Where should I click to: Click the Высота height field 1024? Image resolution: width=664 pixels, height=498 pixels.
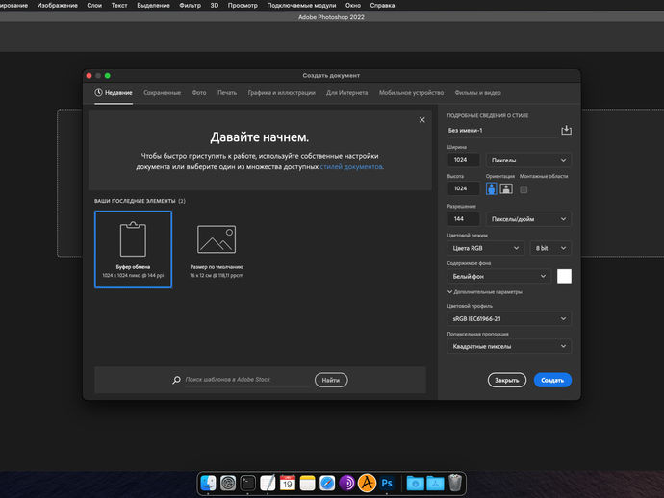463,188
